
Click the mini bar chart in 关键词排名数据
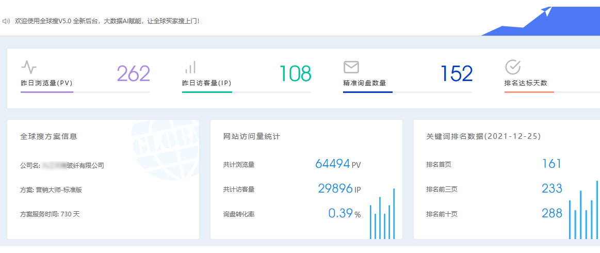pyautogui.click(x=584, y=212)
